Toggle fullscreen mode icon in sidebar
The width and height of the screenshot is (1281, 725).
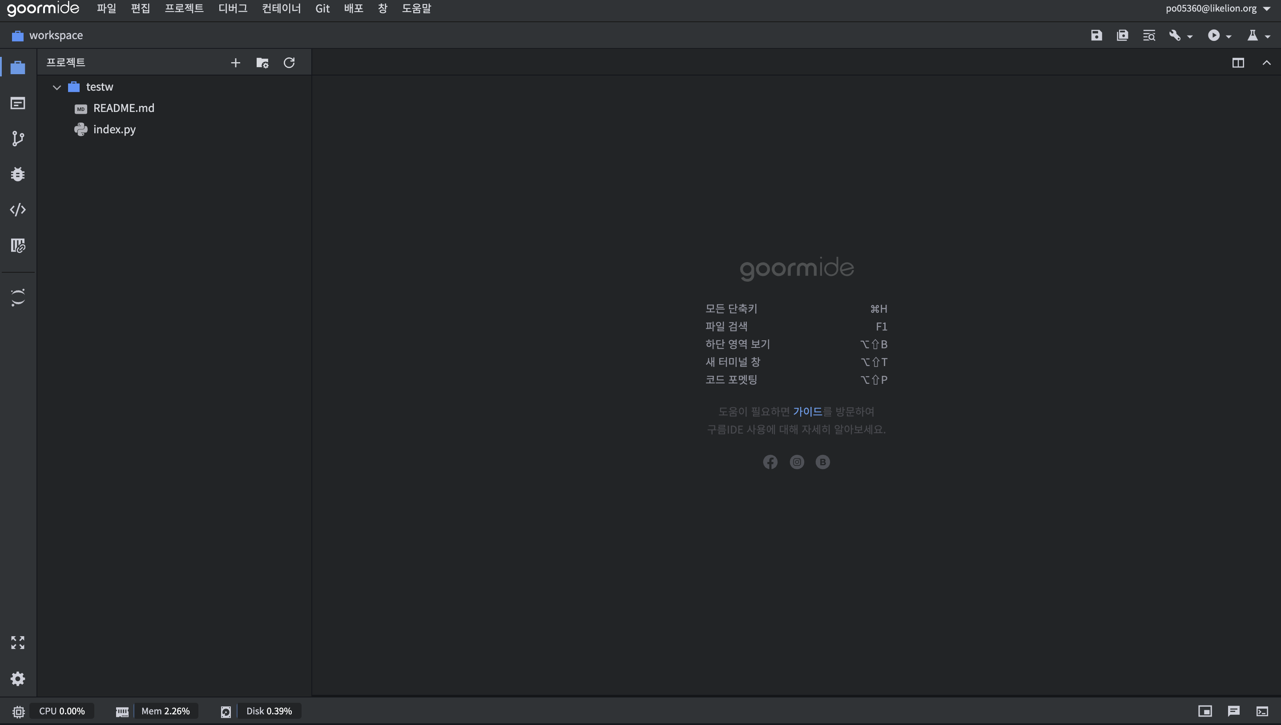[18, 642]
